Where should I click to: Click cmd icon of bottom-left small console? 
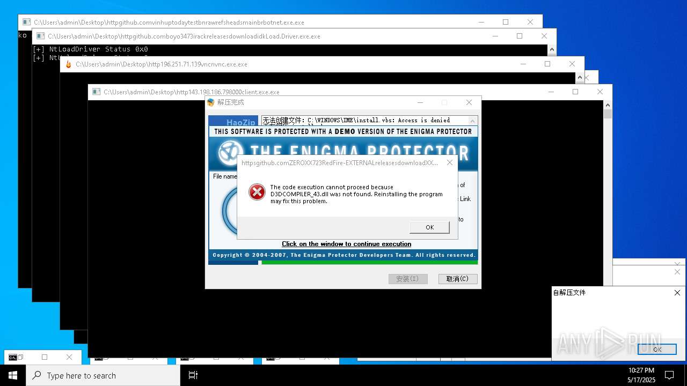[13, 357]
